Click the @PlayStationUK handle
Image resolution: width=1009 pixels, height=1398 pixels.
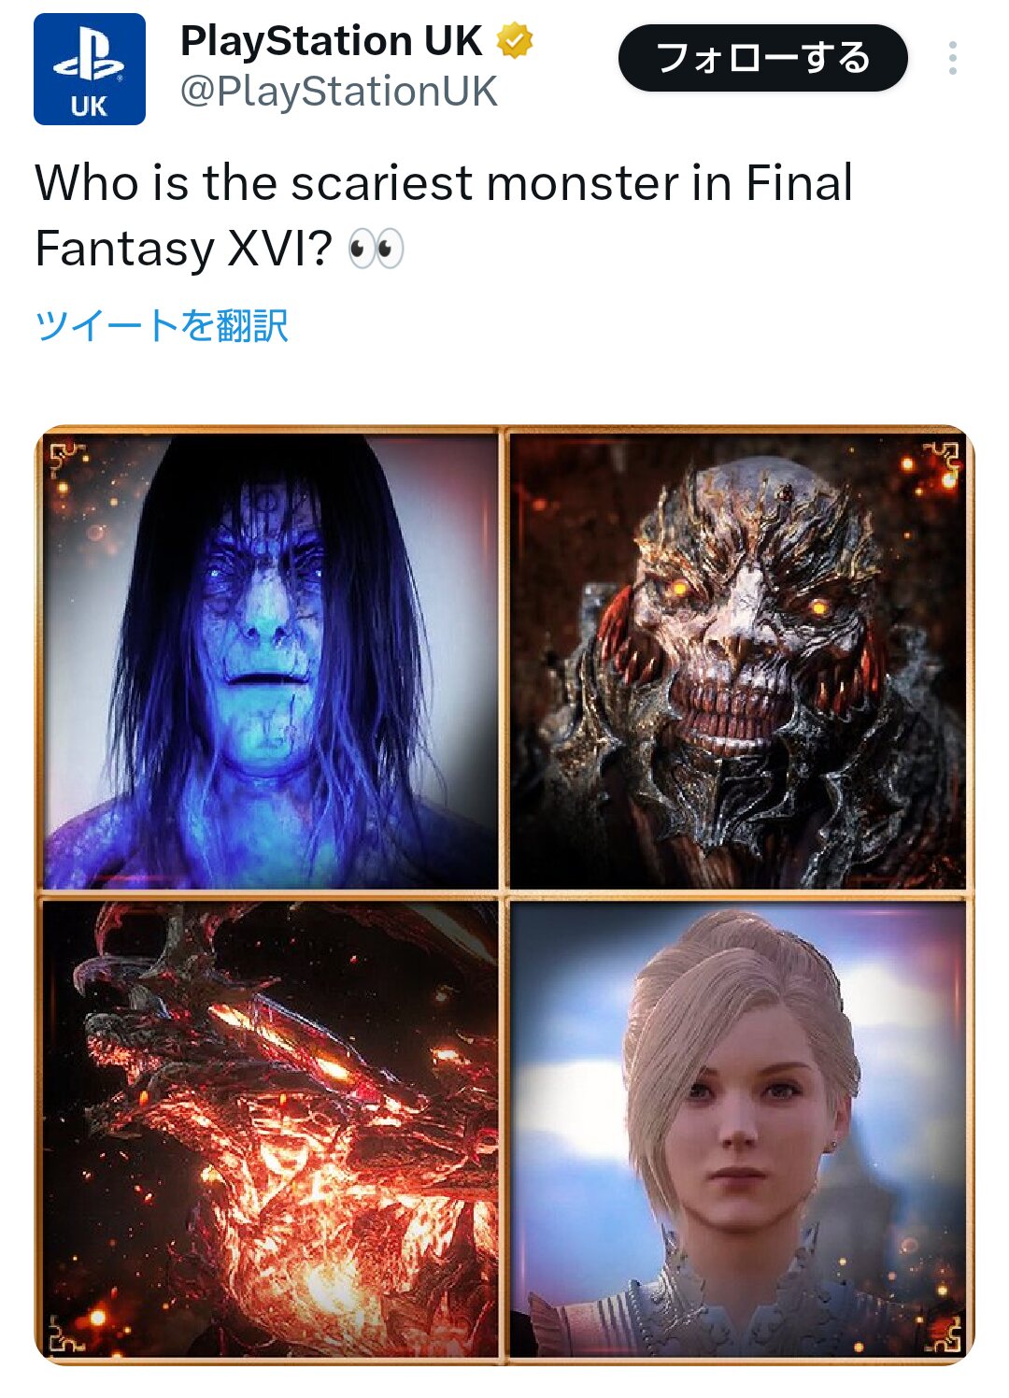[338, 92]
